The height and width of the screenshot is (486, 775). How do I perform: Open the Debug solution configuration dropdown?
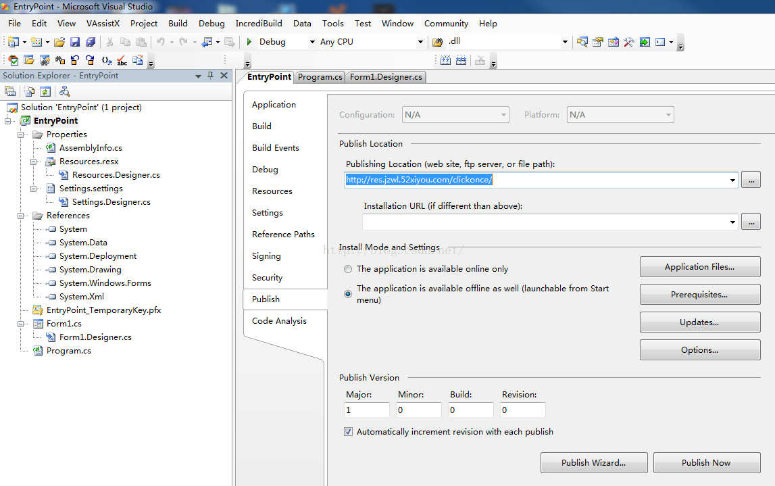pos(312,42)
